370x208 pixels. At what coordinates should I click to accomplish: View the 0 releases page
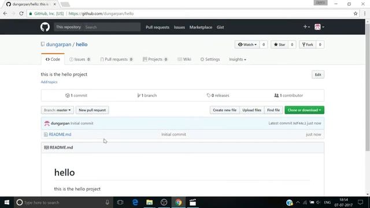click(218, 95)
